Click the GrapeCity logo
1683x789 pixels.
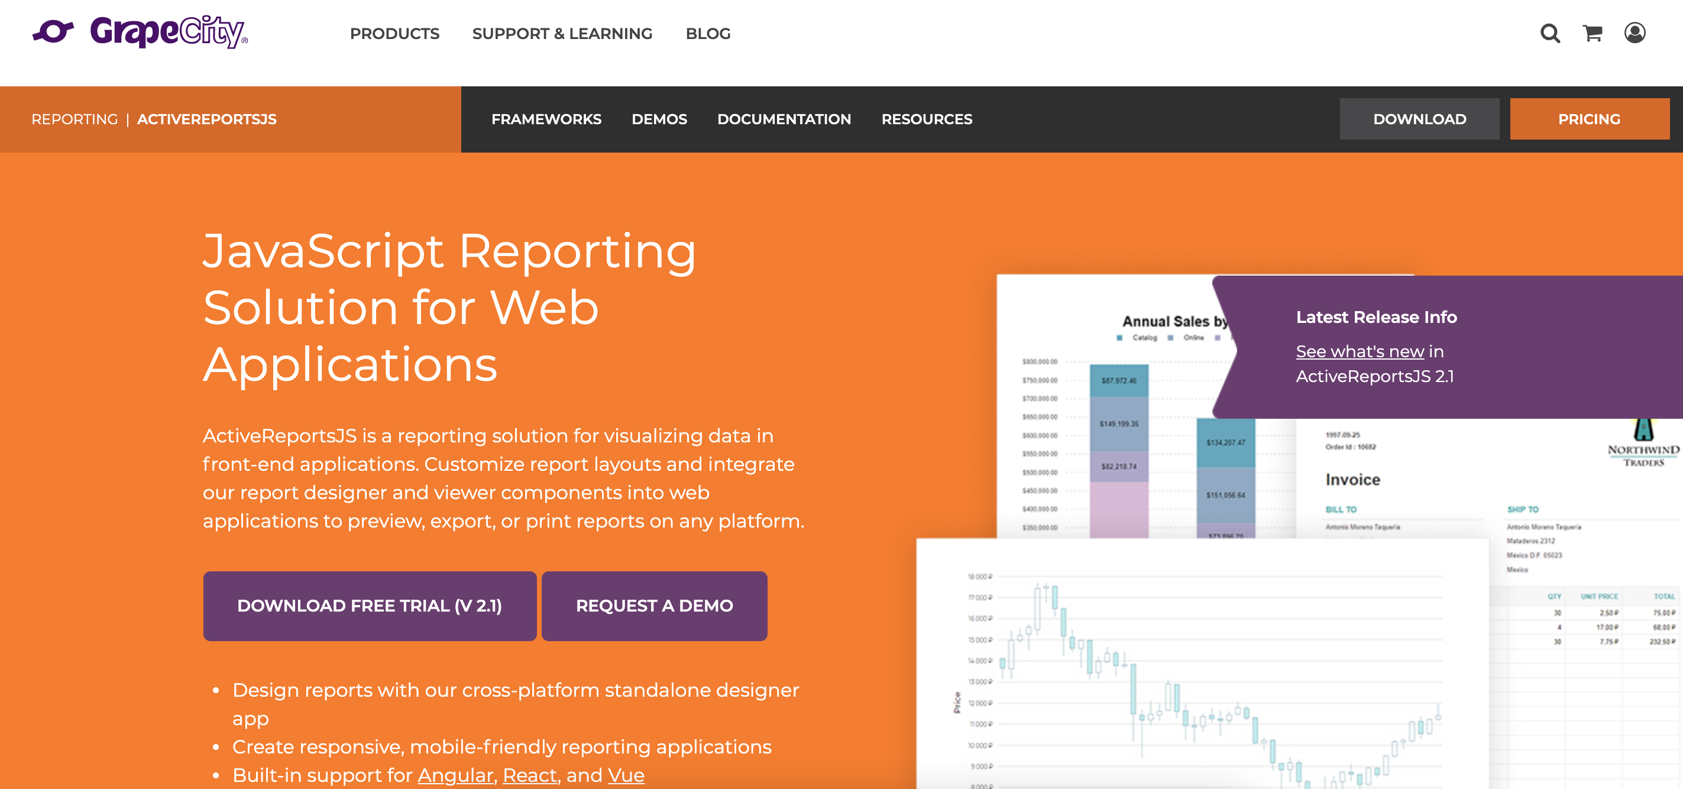140,31
